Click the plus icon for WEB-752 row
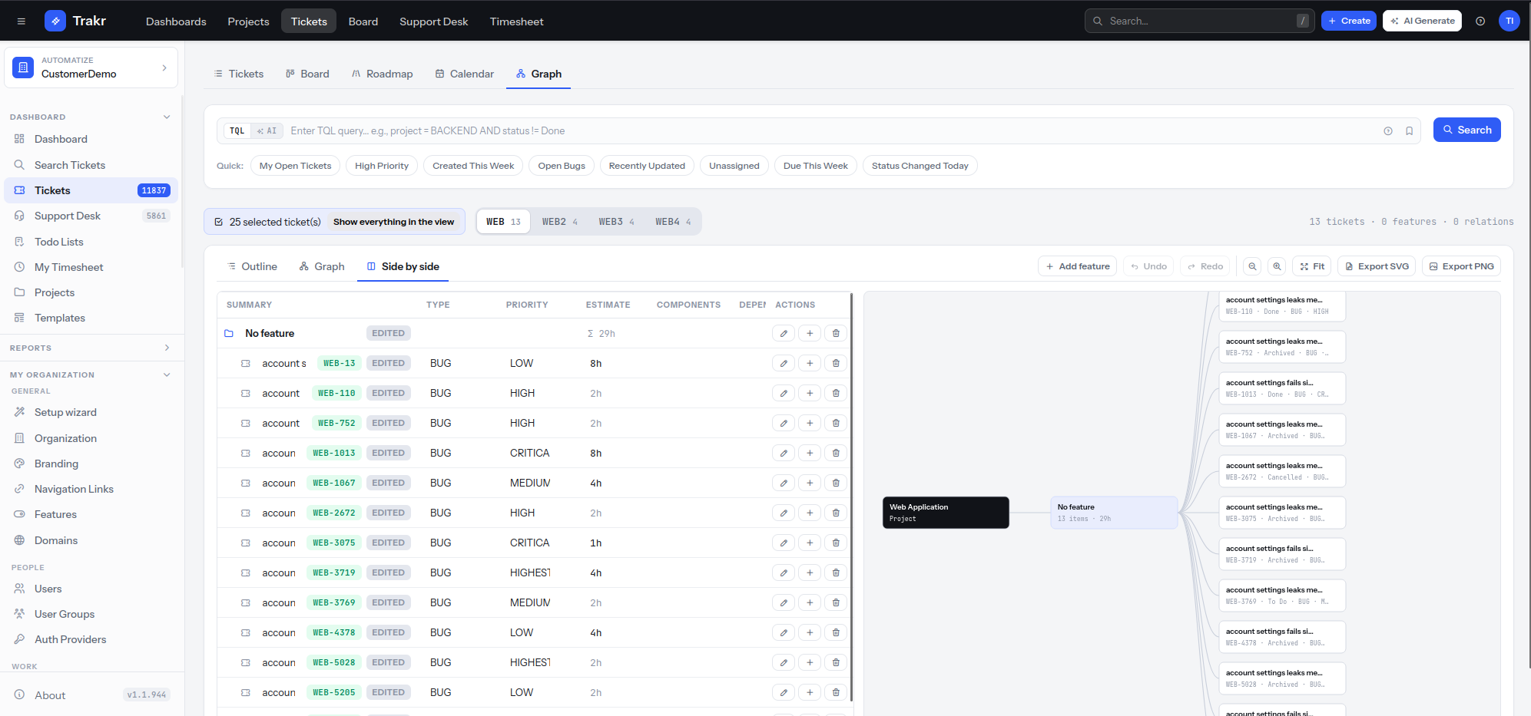This screenshot has height=716, width=1531. click(810, 423)
